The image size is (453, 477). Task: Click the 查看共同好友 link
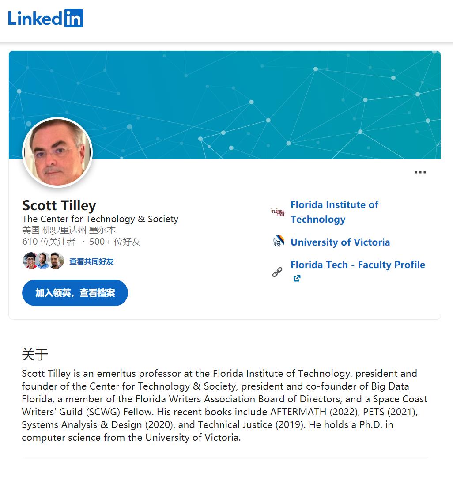pyautogui.click(x=91, y=261)
